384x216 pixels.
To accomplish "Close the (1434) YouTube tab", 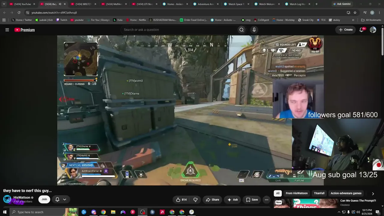I will pyautogui.click(x=34, y=4).
